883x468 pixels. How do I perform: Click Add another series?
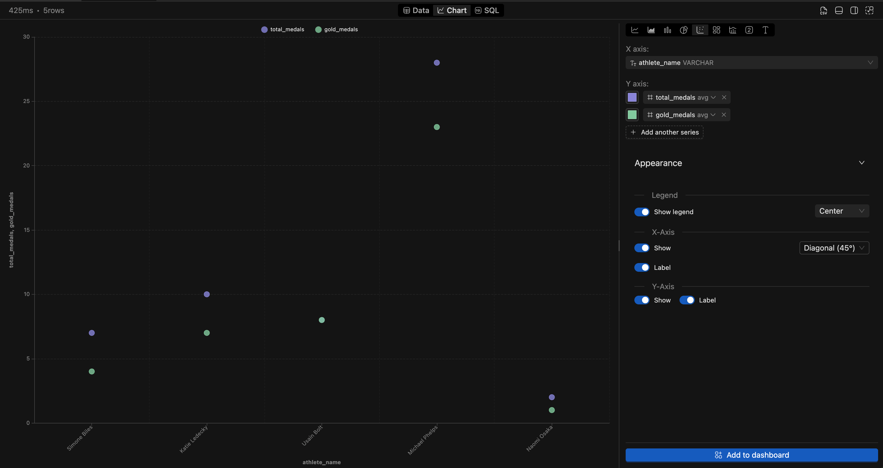pos(664,132)
